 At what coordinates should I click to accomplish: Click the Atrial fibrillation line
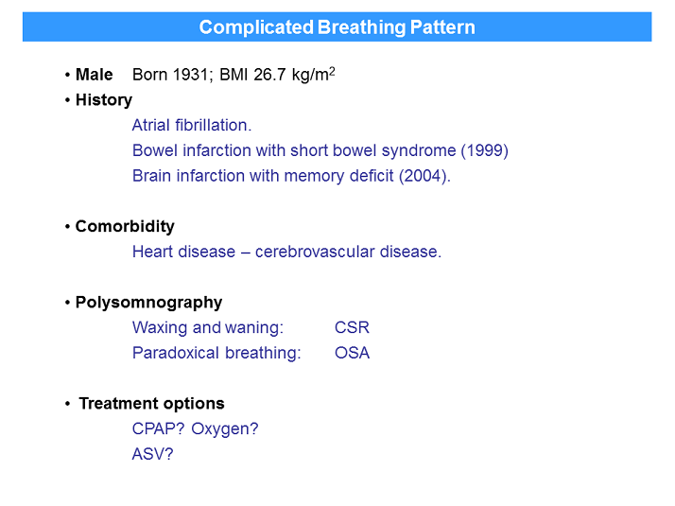coord(192,125)
